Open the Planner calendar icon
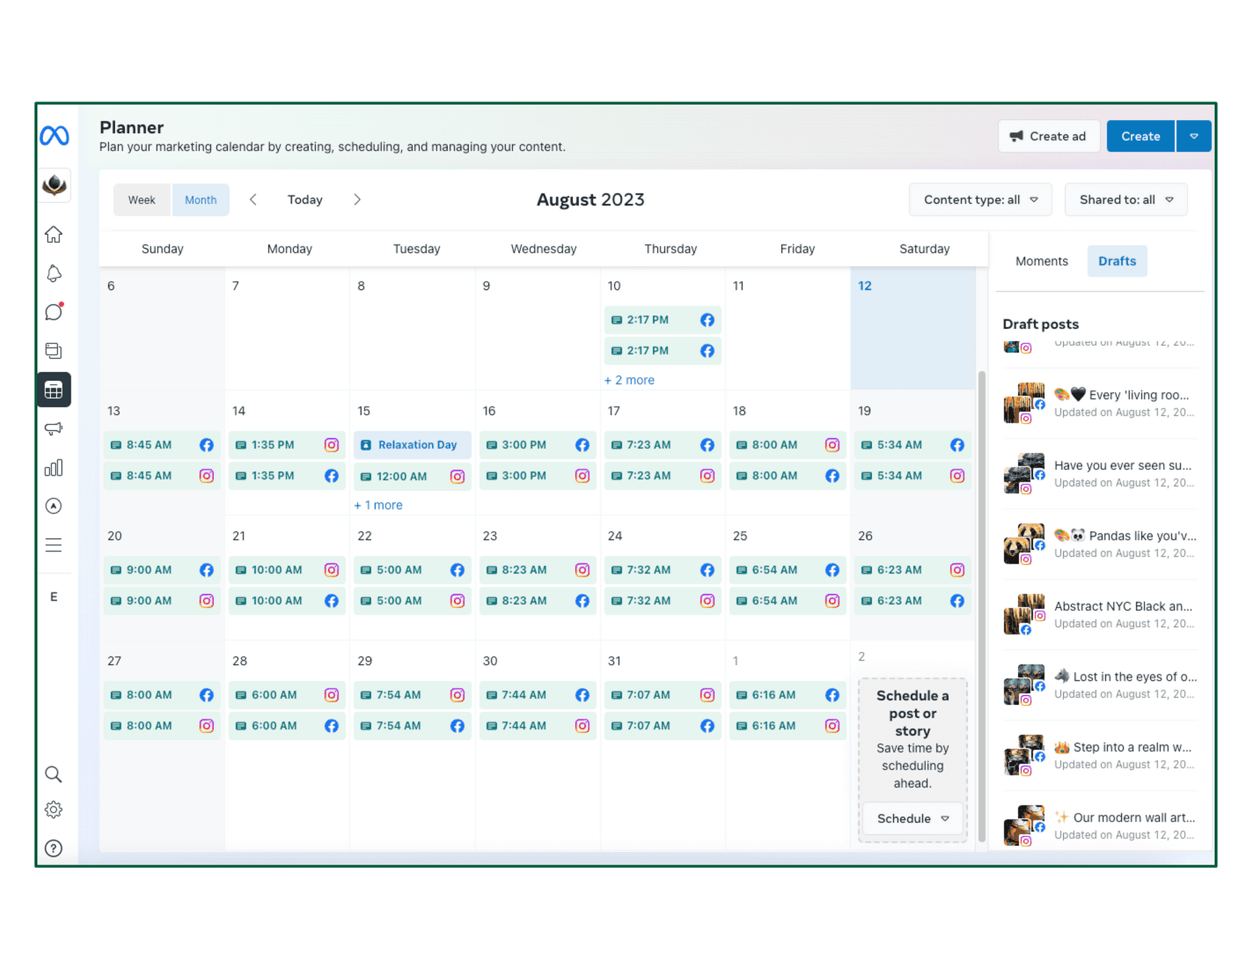This screenshot has width=1252, height=969. 53,390
